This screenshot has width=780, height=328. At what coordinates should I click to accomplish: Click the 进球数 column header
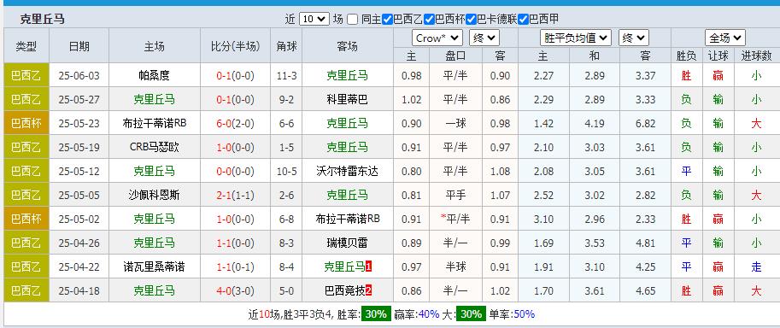756,56
